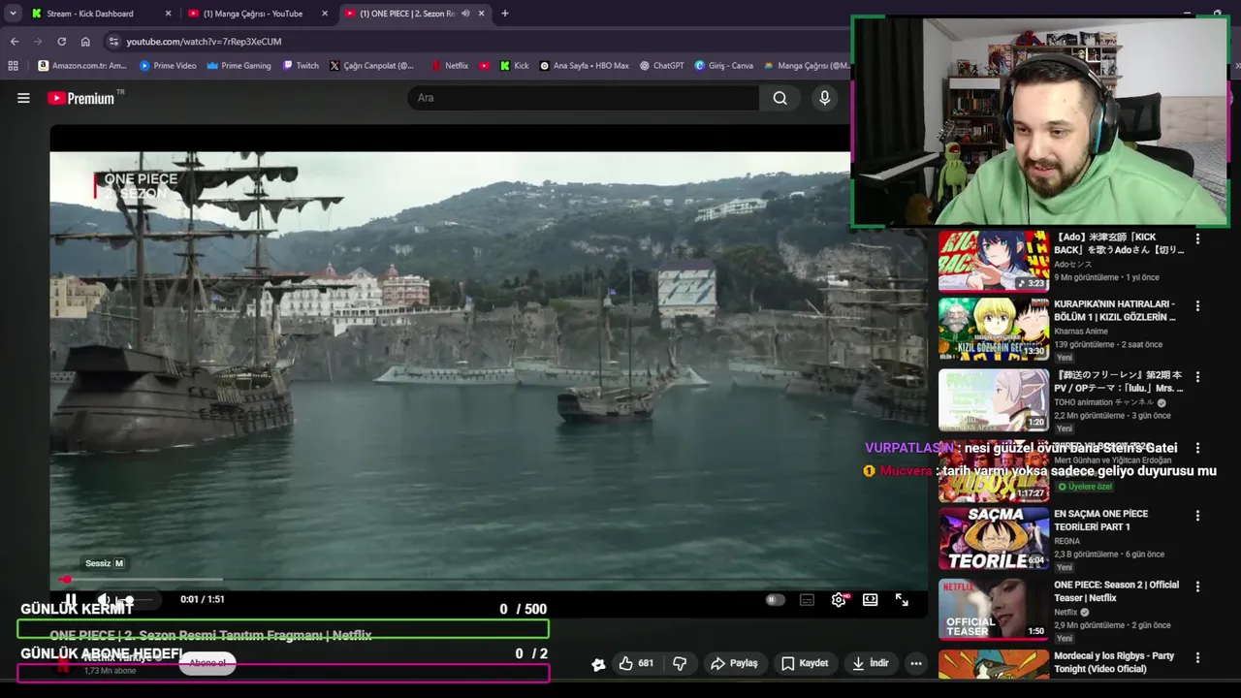Viewport: 1241px width, 698px height.
Task: Open Toho animation channel name
Action: coord(1103,402)
